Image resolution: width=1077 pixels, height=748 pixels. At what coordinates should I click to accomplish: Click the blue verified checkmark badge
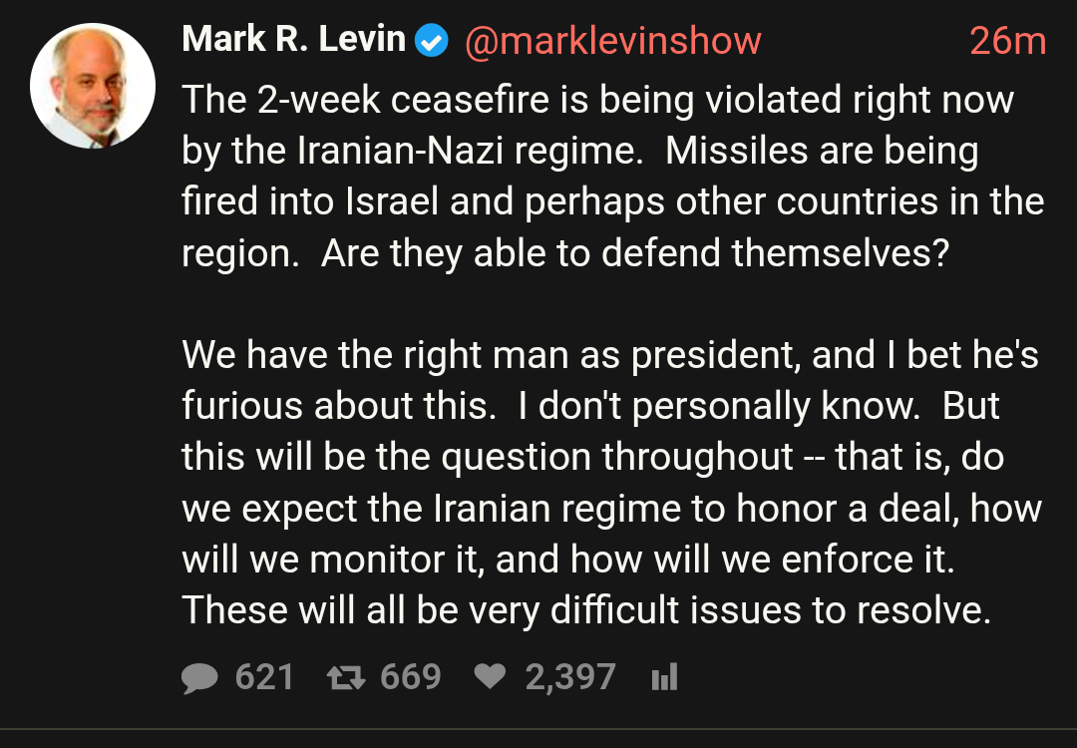click(431, 41)
